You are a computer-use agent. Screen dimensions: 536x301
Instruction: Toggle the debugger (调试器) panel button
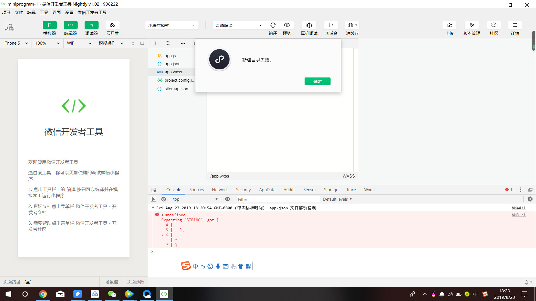(x=91, y=25)
